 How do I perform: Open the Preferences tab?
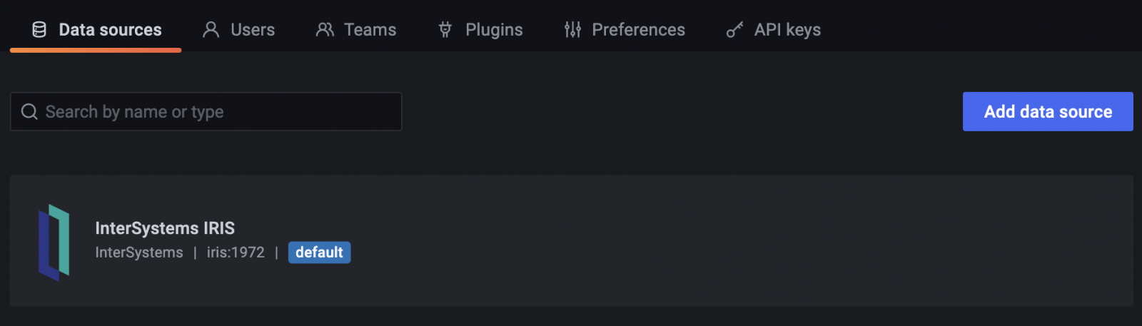tap(638, 29)
